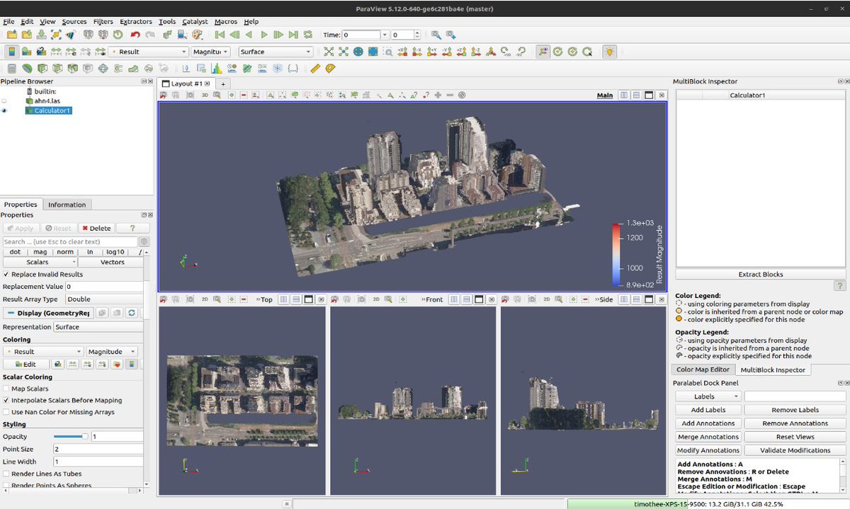
Task: Click the Reset Camera icon
Action: pos(329,52)
